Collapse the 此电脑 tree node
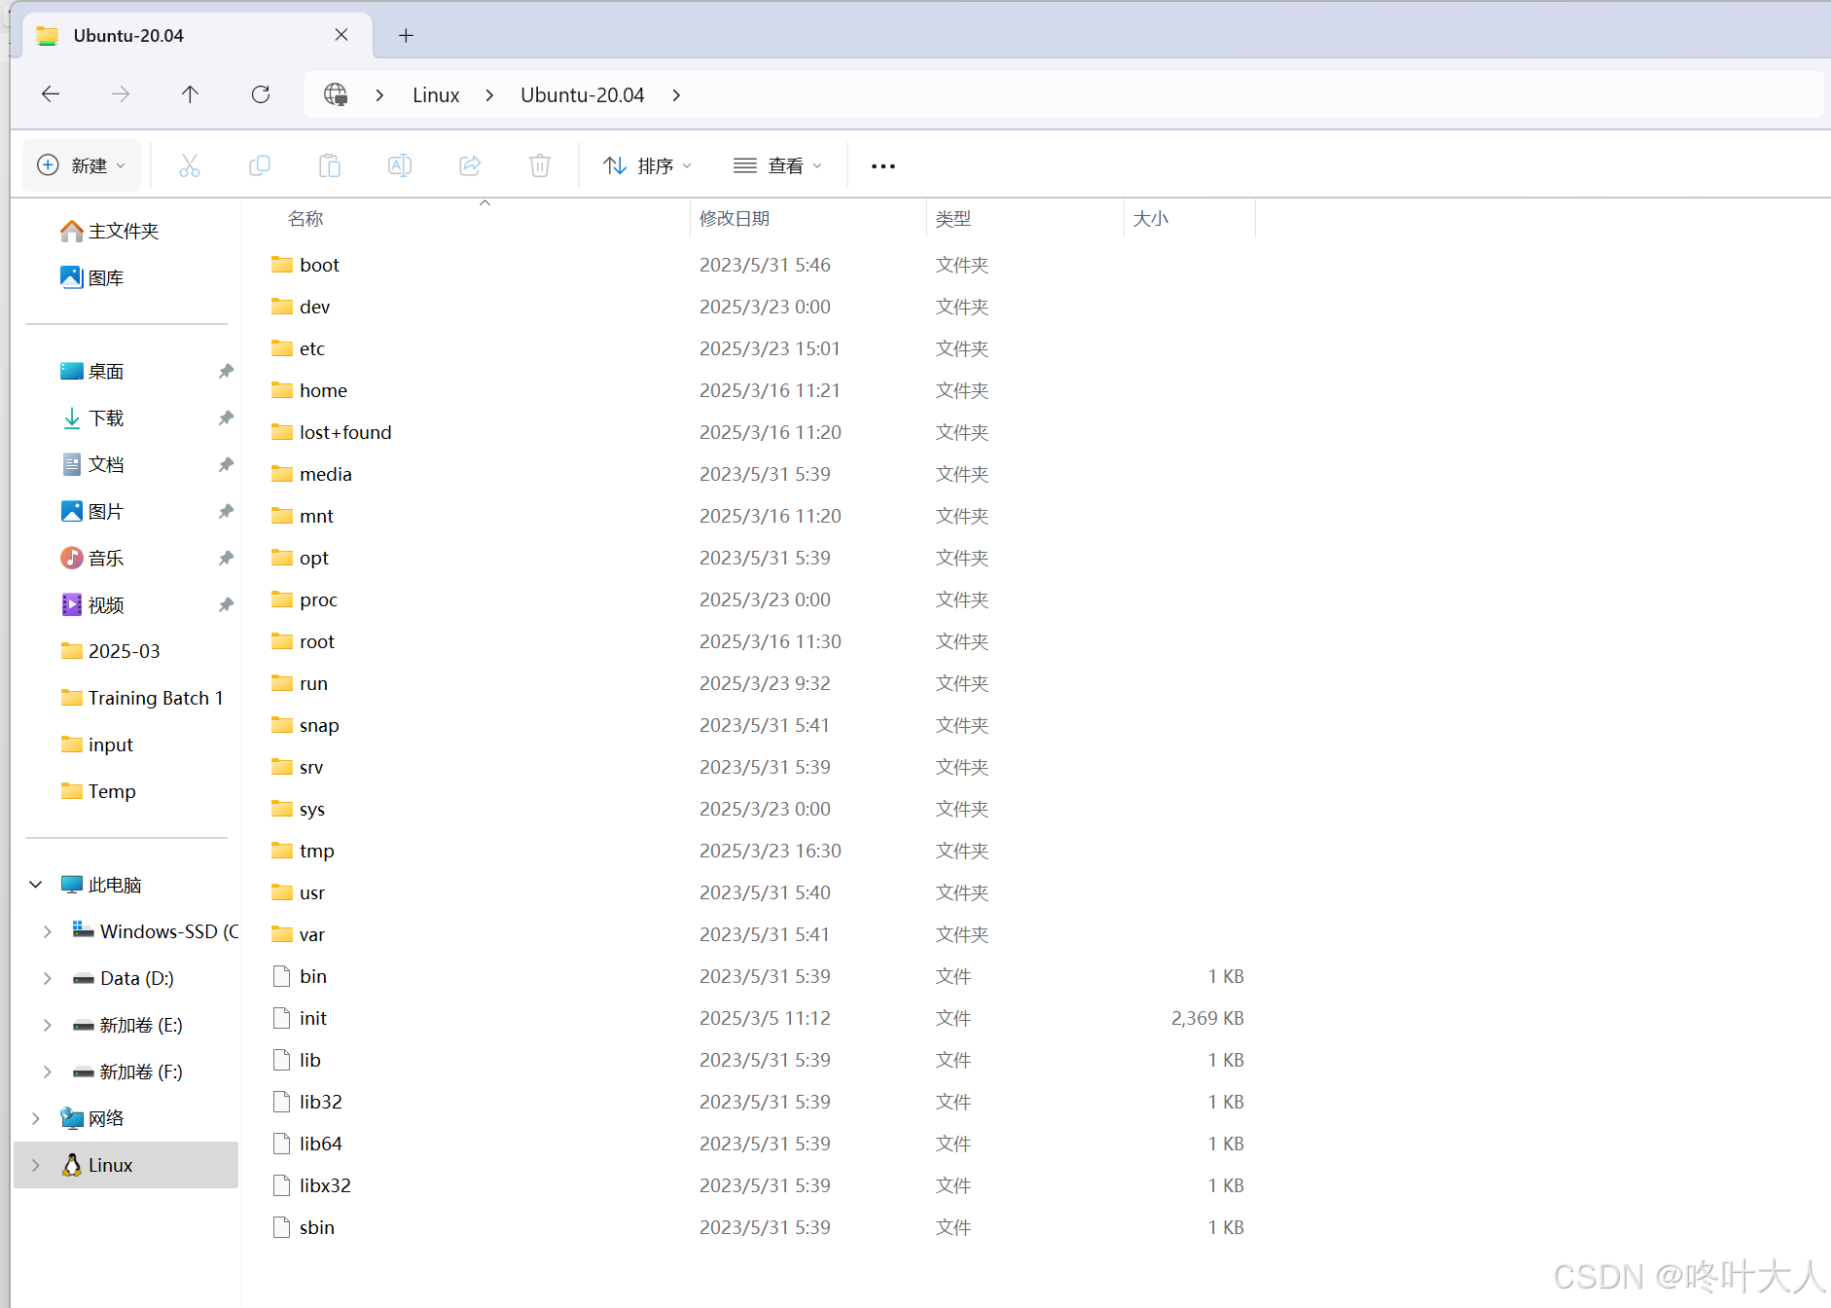The width and height of the screenshot is (1831, 1308). (x=36, y=885)
